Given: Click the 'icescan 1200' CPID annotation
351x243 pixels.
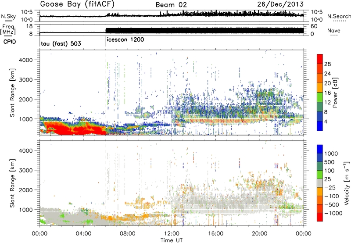Looking at the screenshot, I should click(x=125, y=40).
